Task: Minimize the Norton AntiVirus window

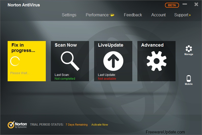Action: (x=185, y=4)
